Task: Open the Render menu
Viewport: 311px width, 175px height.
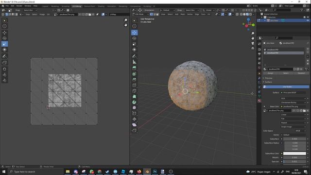Action: pos(19,6)
